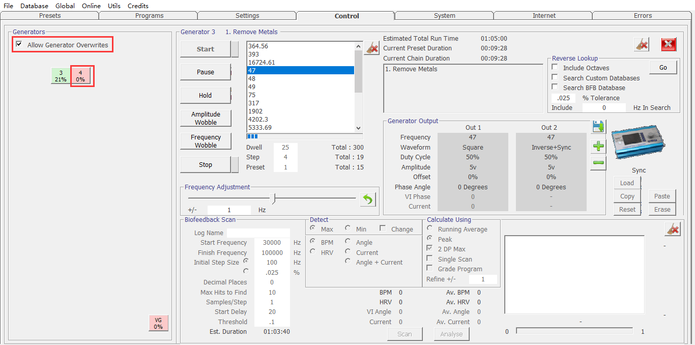
Task: Click the narrow button right of Stop
Action: [x=235, y=165]
